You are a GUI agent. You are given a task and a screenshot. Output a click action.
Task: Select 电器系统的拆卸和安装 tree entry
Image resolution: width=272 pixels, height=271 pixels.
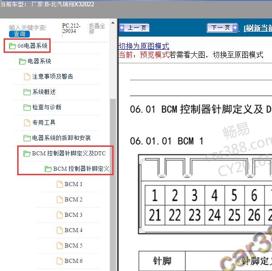coord(62,138)
